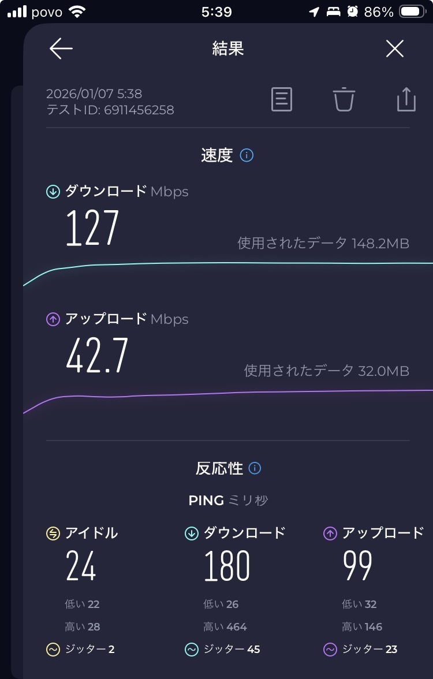Close the results screen with X
The image size is (433, 679).
tap(395, 49)
